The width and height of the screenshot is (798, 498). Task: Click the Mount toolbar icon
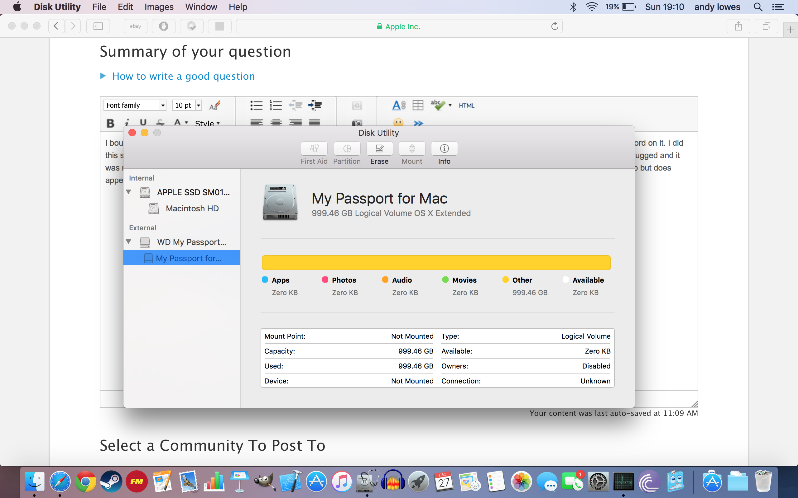point(412,148)
